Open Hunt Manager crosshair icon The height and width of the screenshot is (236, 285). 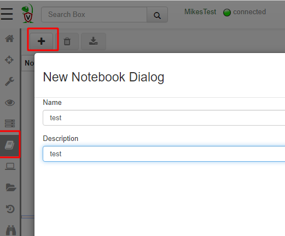coord(9,60)
